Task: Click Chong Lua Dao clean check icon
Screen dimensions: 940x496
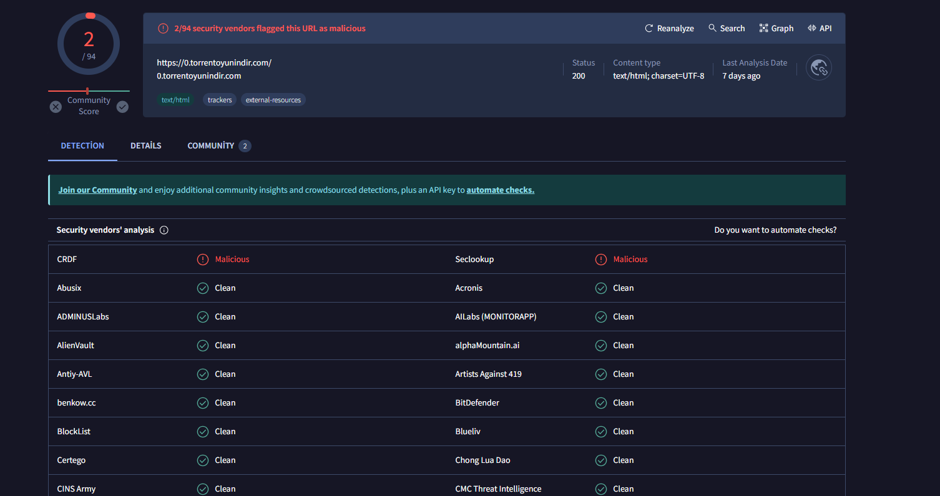Action: (x=601, y=460)
